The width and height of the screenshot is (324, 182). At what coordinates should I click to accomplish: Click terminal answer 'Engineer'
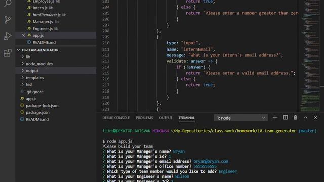pos(228,171)
